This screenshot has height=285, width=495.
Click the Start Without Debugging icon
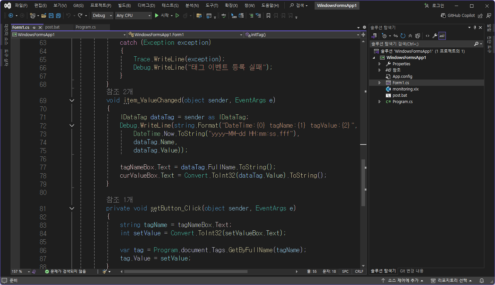177,16
